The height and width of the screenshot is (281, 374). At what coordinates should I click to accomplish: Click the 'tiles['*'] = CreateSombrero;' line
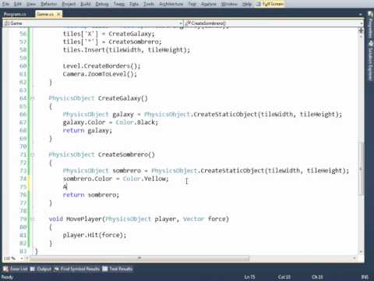pyautogui.click(x=112, y=41)
